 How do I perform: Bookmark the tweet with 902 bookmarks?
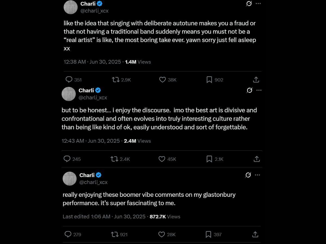209,79
